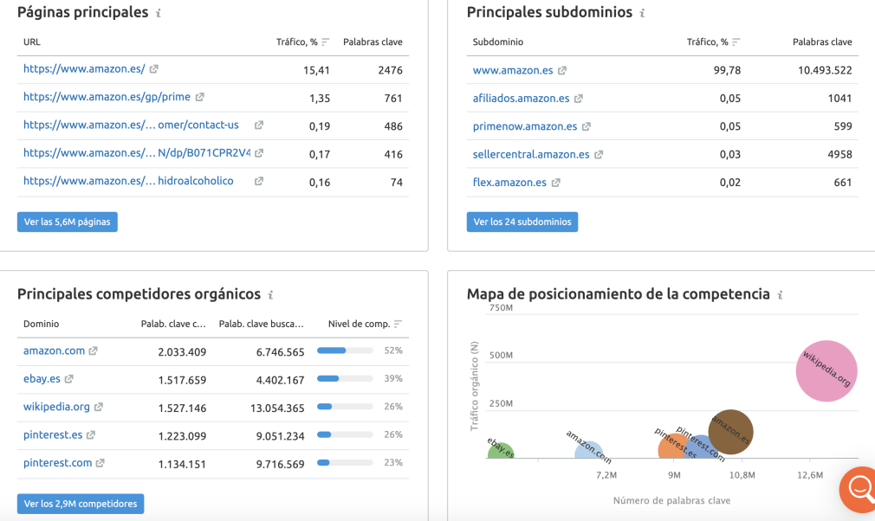Click the 52% competition level bar
Image resolution: width=875 pixels, height=521 pixels.
coord(345,351)
